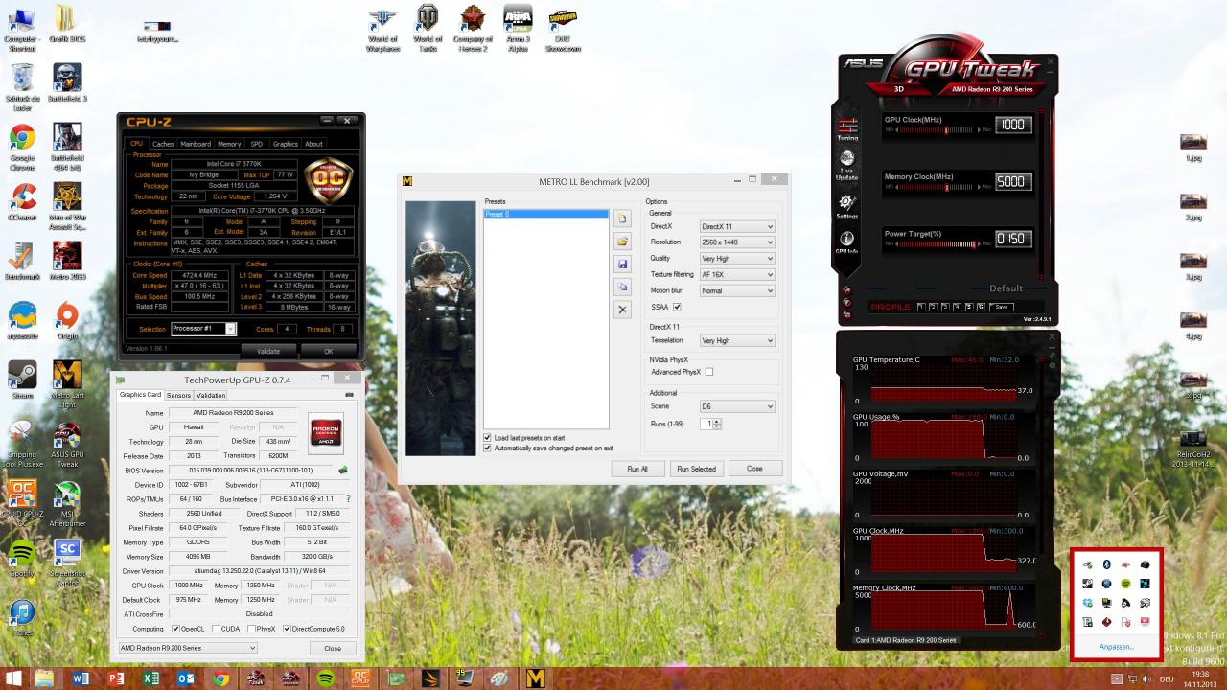Click the Run Selected button

696,469
